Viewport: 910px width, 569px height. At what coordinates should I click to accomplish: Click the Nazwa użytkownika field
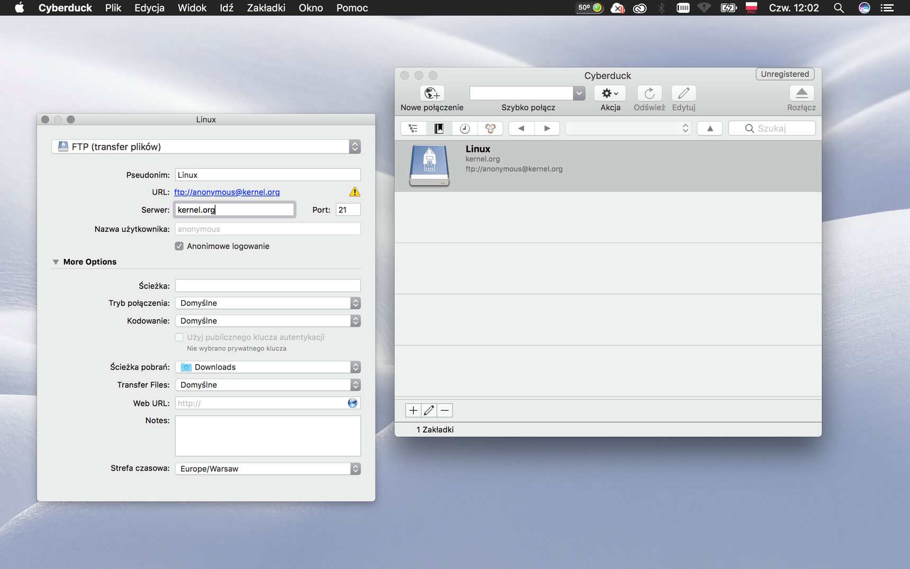(x=268, y=229)
